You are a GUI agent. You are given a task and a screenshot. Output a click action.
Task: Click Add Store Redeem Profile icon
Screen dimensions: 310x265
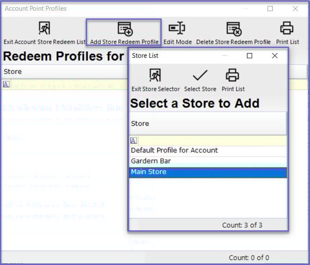124,29
